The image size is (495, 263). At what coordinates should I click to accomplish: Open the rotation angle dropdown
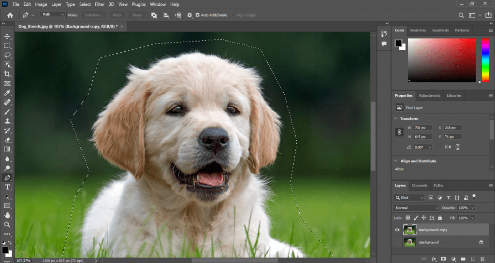tap(430, 147)
